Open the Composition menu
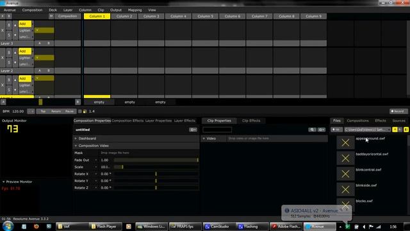Screen dimensions: 410x231 tap(32, 10)
